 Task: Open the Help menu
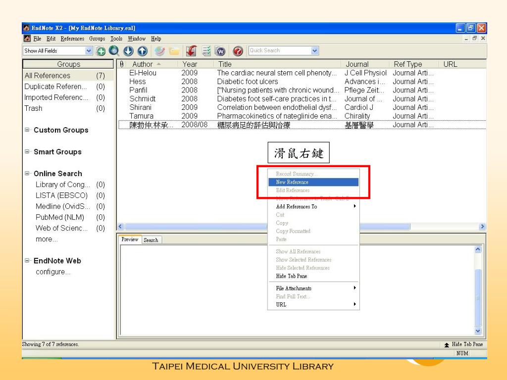pos(156,39)
